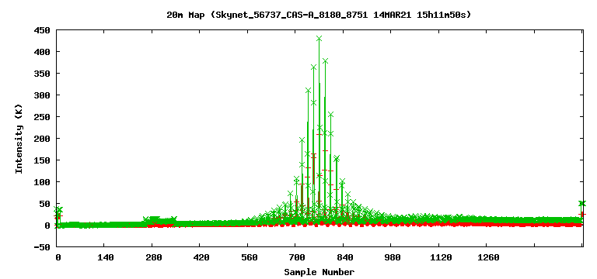This screenshot has height=279, width=597.
Task: Click the 200 tick label on y-axis
Action: pyautogui.click(x=43, y=139)
